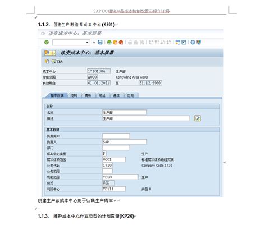Click the Next Page navigation icon
Viewport: 266px width, 239px height.
click(163, 42)
